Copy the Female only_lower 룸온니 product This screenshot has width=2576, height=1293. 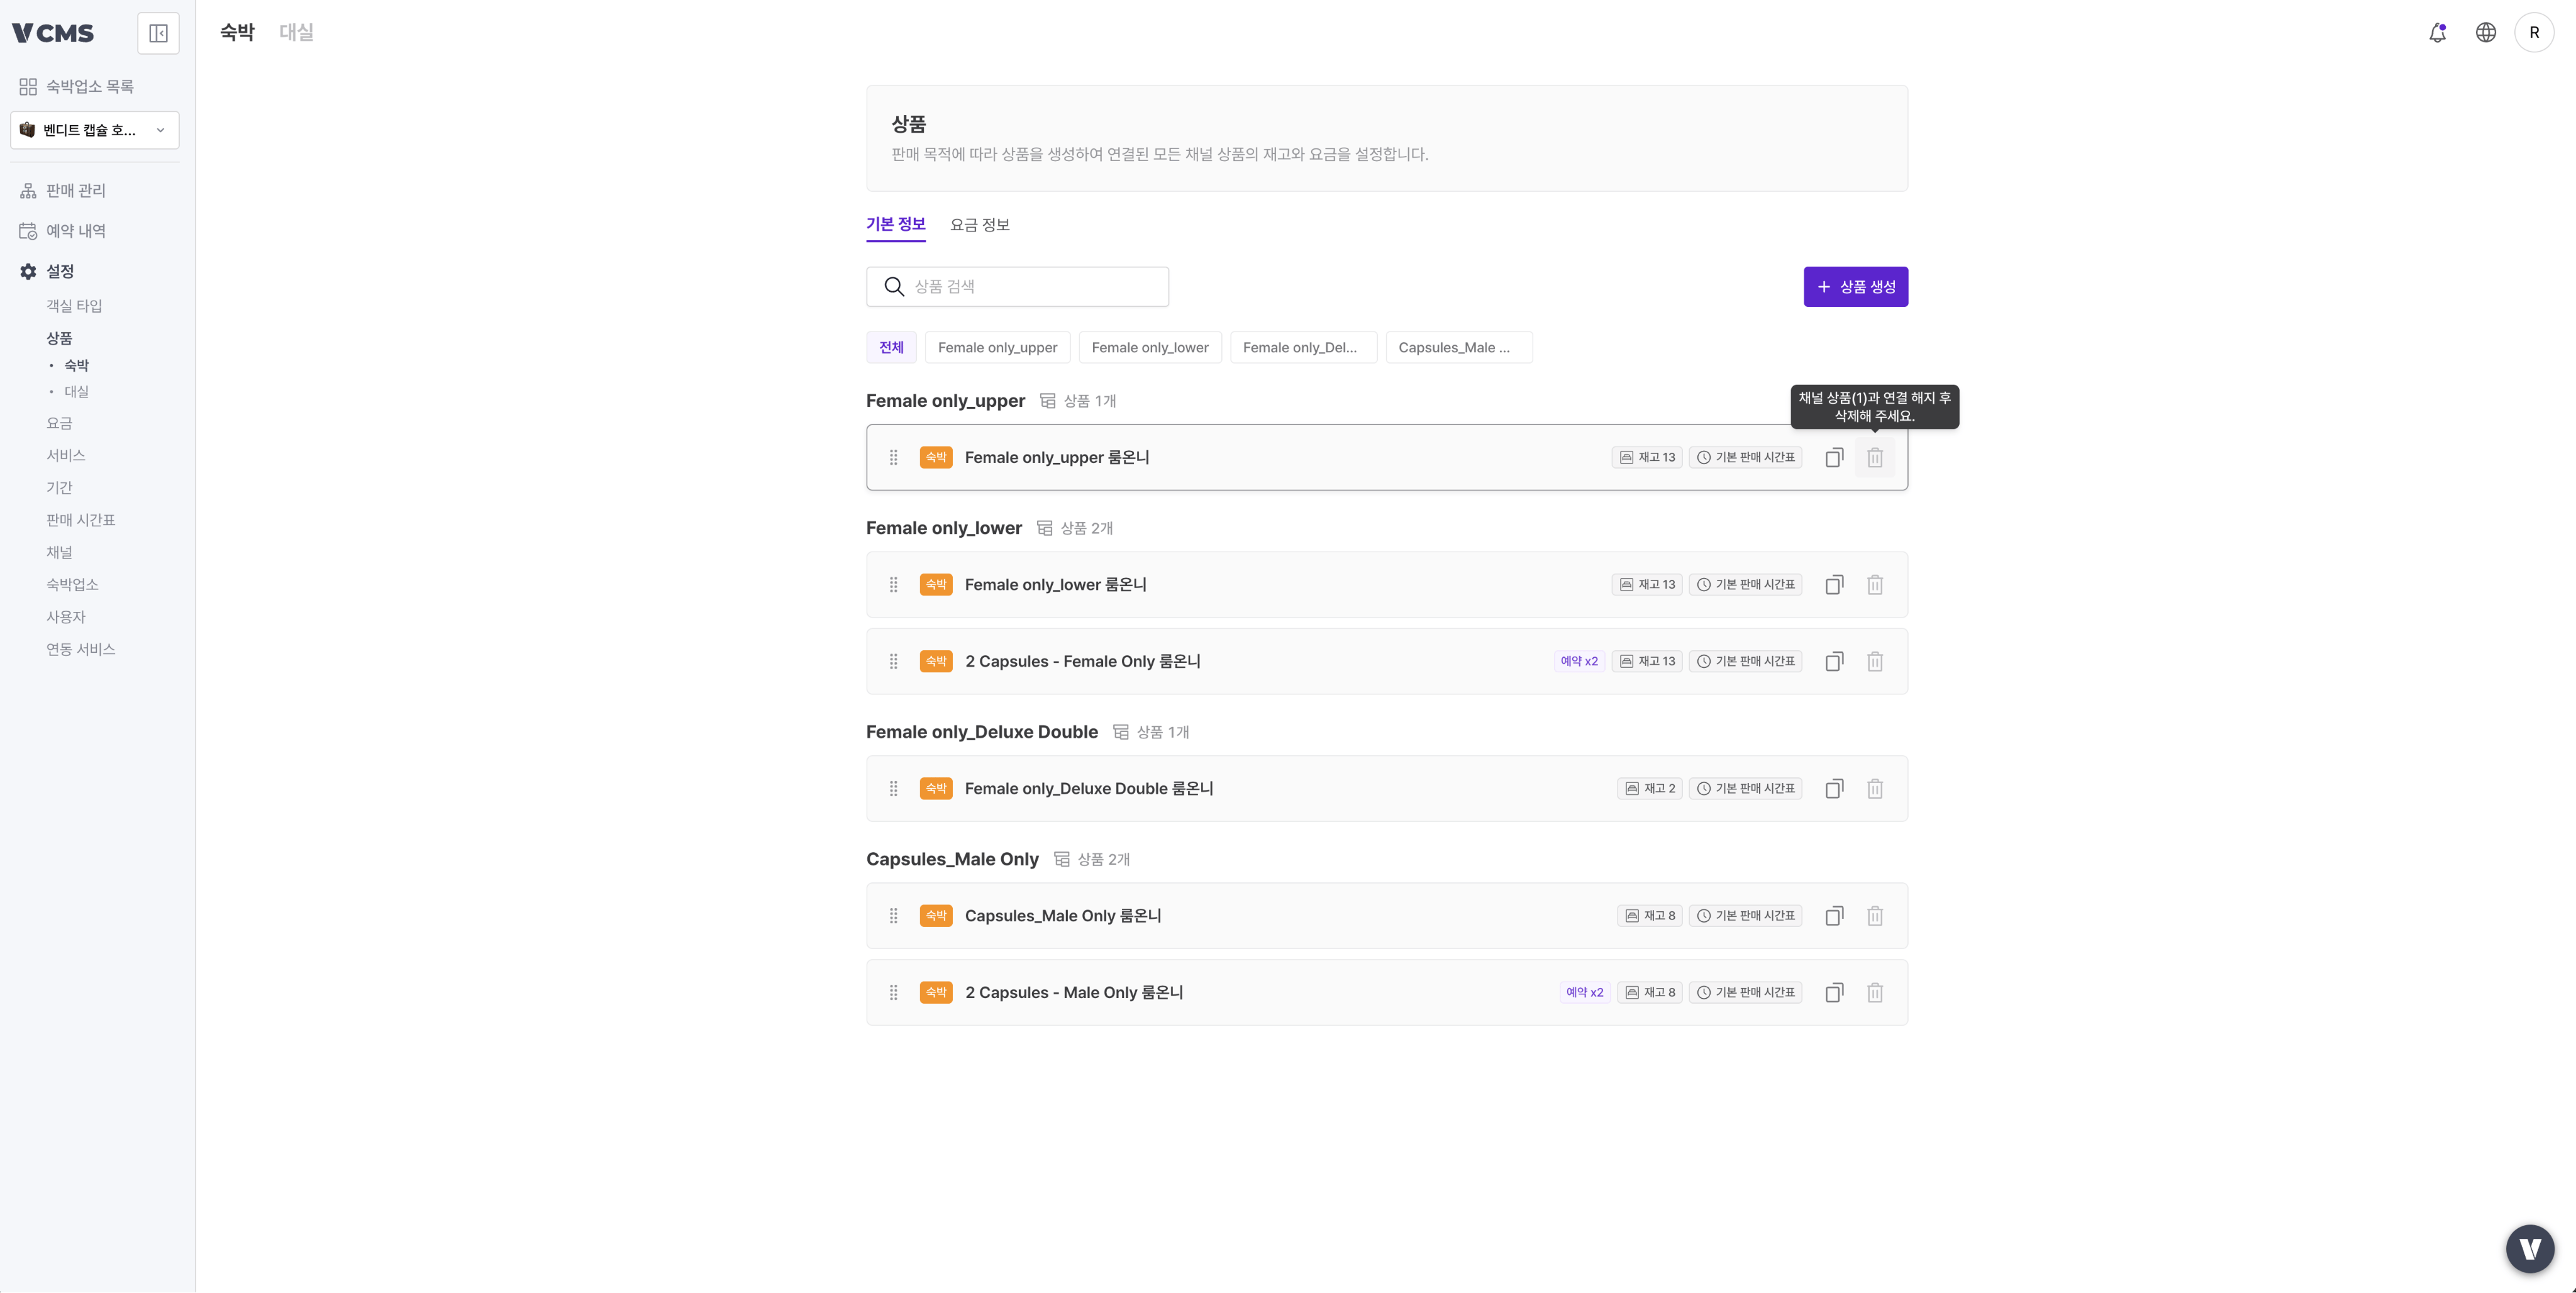(1834, 585)
